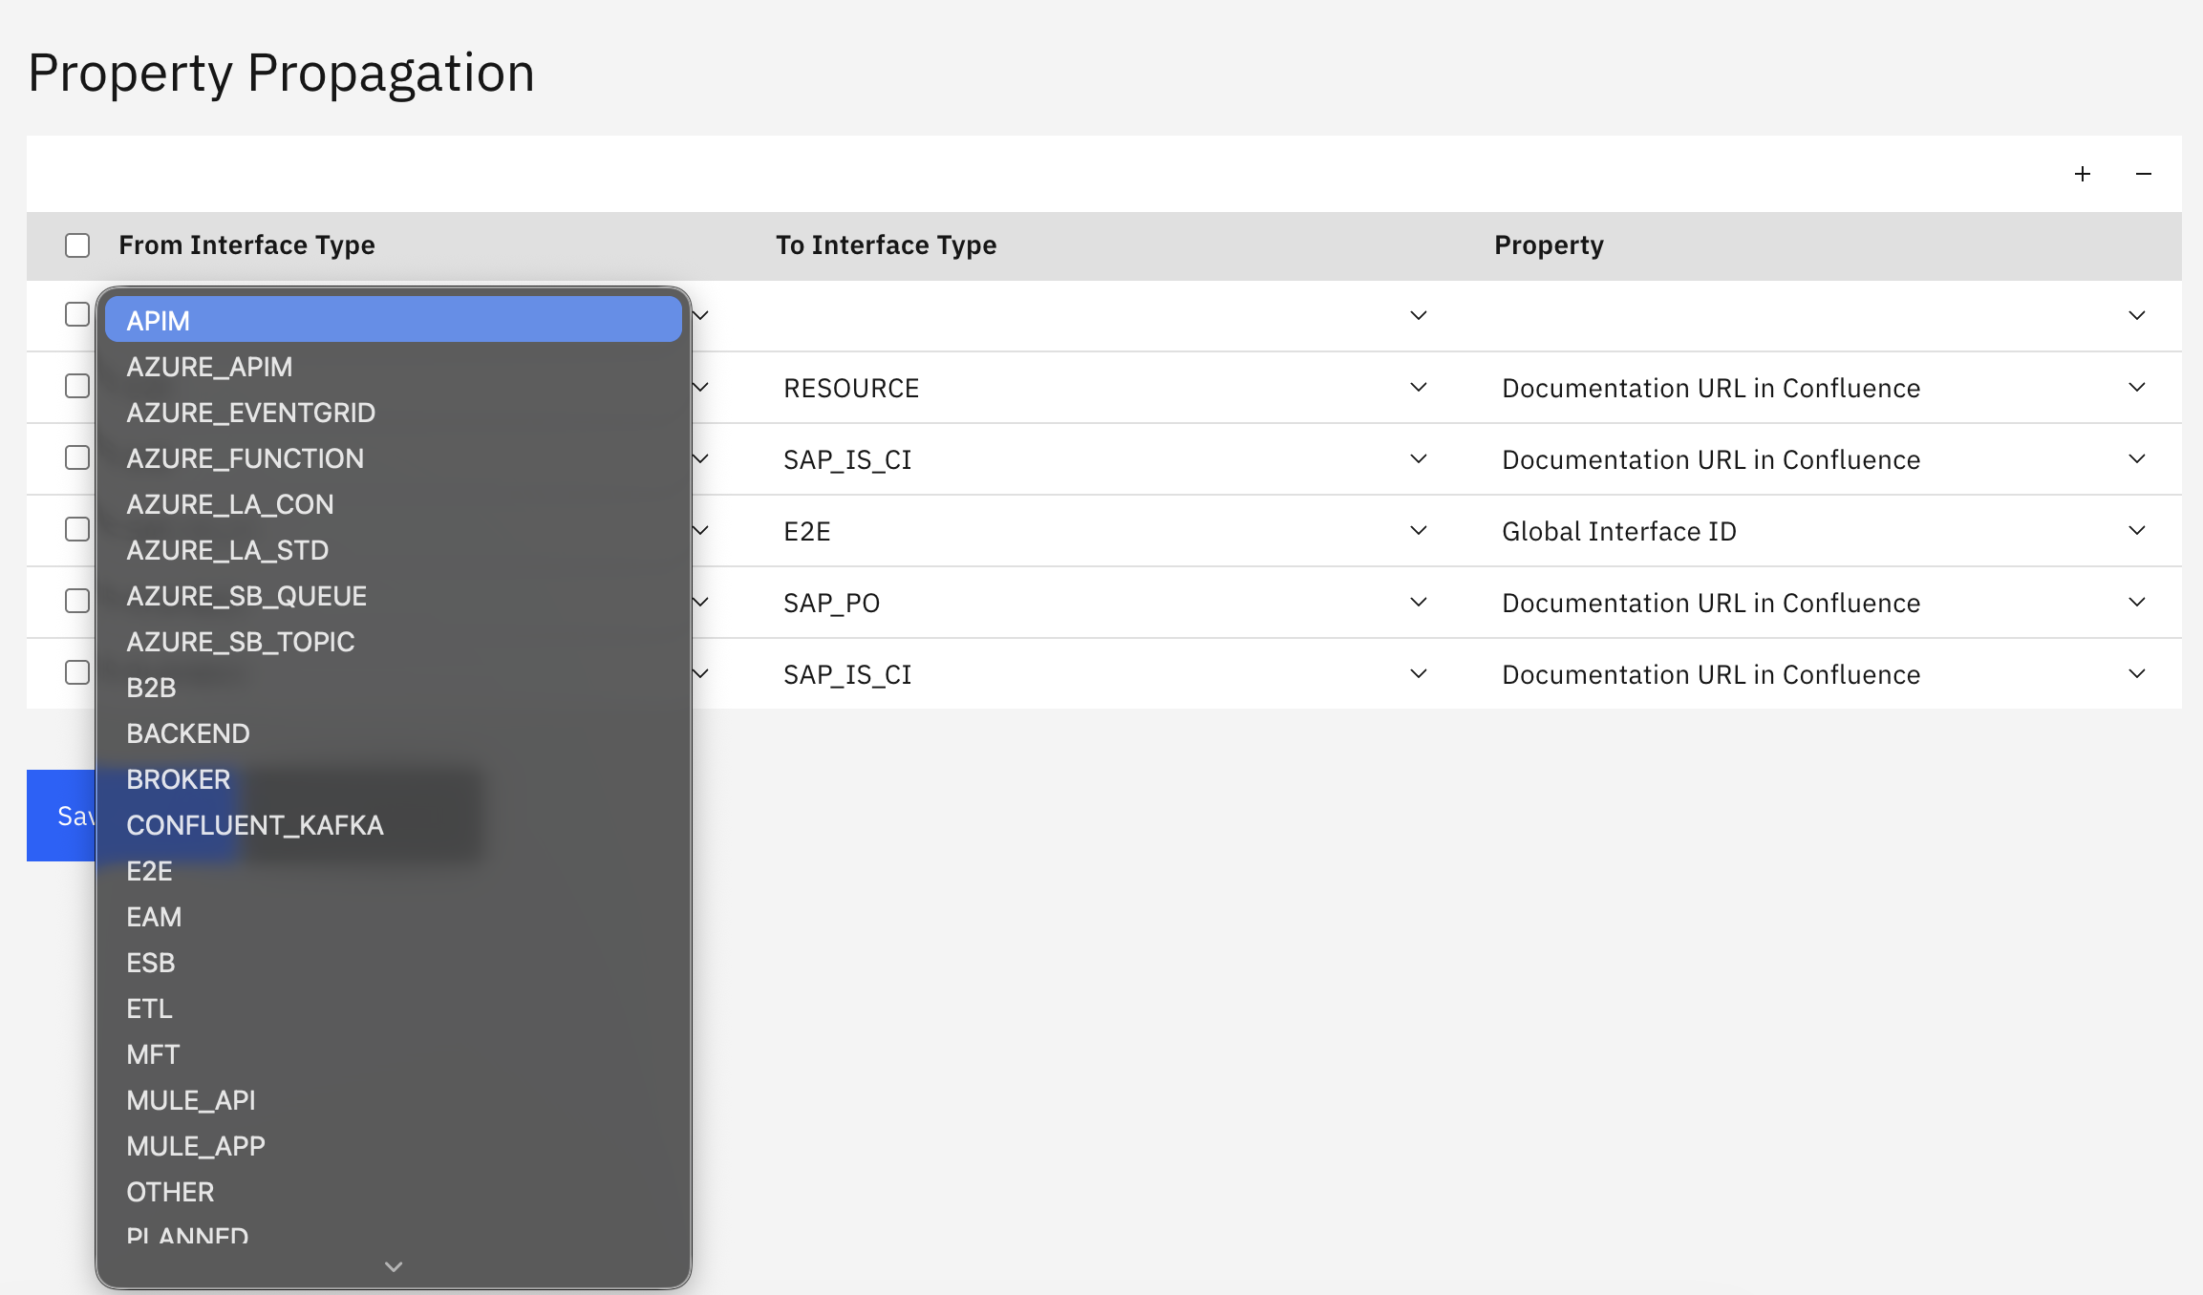Screen dimensions: 2203x1295
Task: Select MULE_APP option
Action: [394, 1145]
